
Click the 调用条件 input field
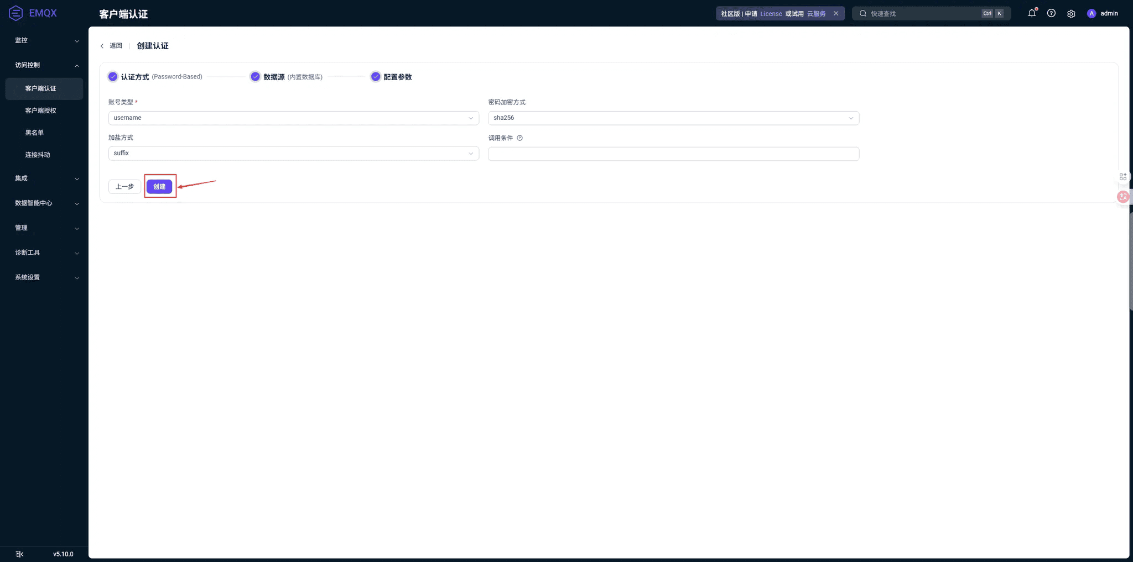tap(673, 154)
